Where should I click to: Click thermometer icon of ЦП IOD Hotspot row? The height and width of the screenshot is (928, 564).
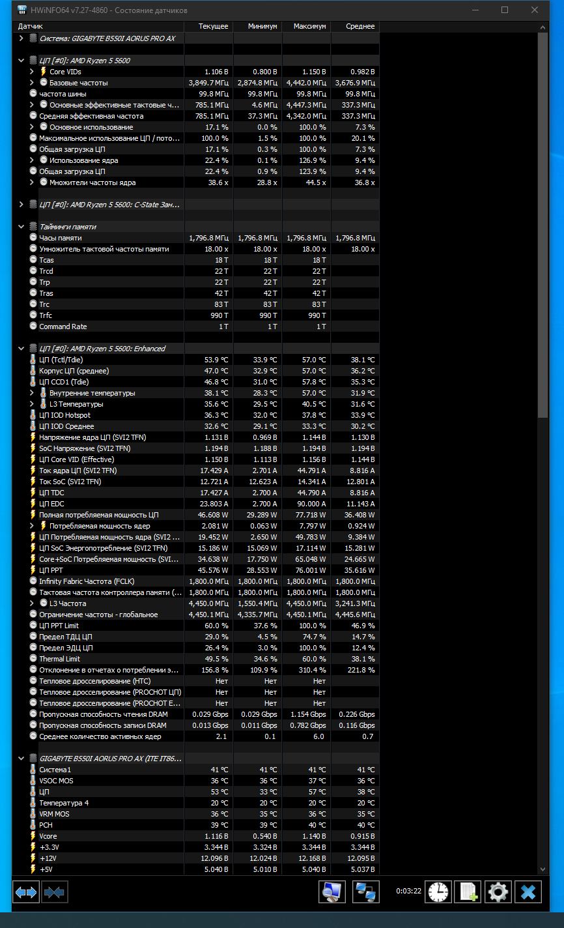[33, 415]
